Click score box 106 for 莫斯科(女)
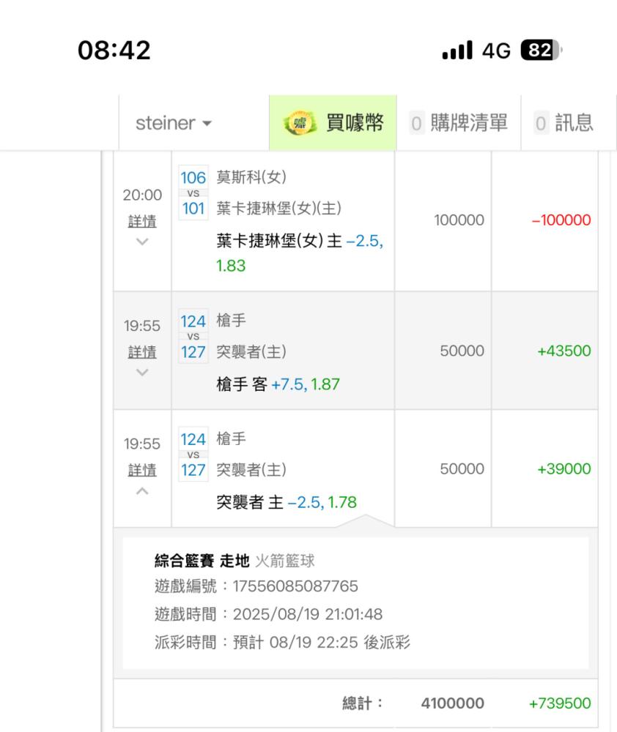This screenshot has width=617, height=732. point(193,178)
